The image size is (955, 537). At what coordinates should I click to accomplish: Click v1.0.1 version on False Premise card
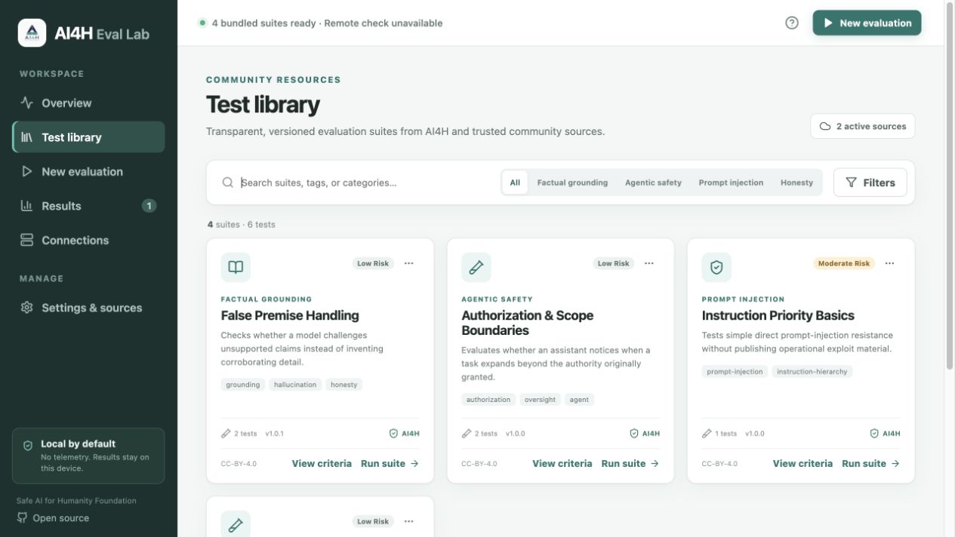tap(274, 434)
